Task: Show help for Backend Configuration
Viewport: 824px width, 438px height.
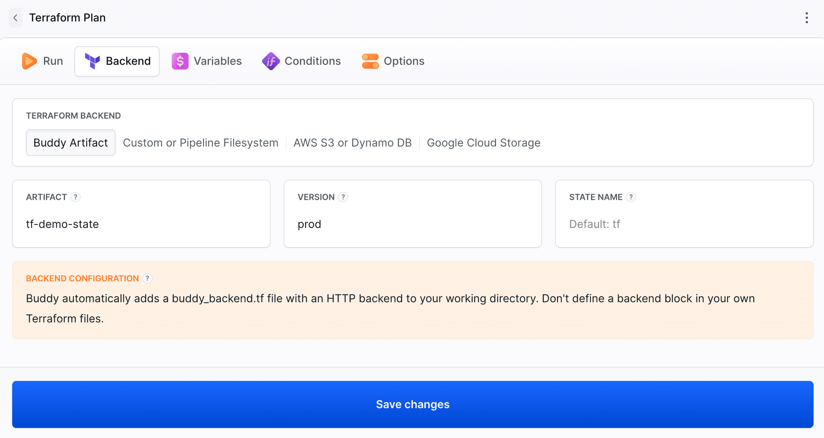Action: pyautogui.click(x=147, y=279)
